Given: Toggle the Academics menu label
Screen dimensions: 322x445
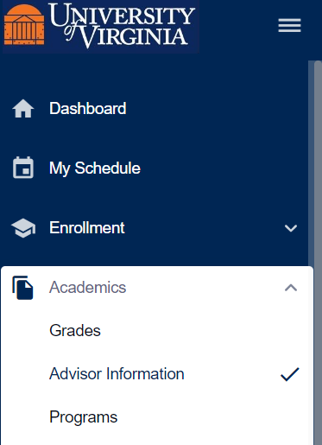Looking at the screenshot, I should tap(88, 288).
